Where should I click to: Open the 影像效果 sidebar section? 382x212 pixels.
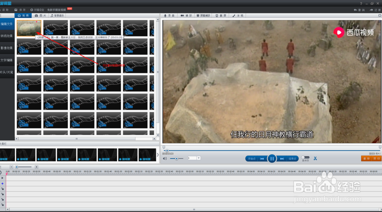(x=7, y=48)
